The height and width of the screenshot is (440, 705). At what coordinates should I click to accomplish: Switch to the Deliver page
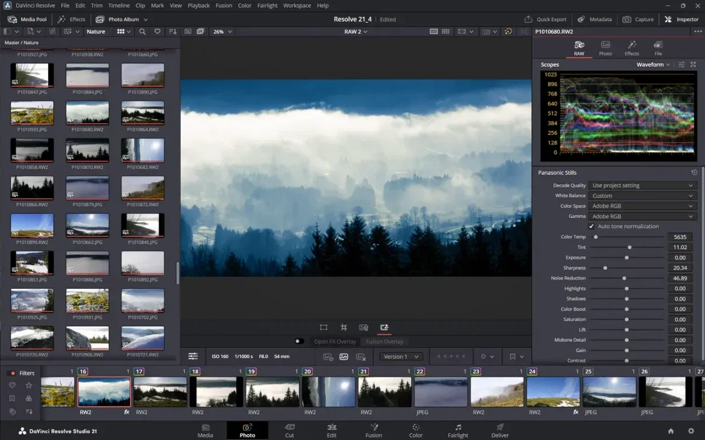click(500, 430)
